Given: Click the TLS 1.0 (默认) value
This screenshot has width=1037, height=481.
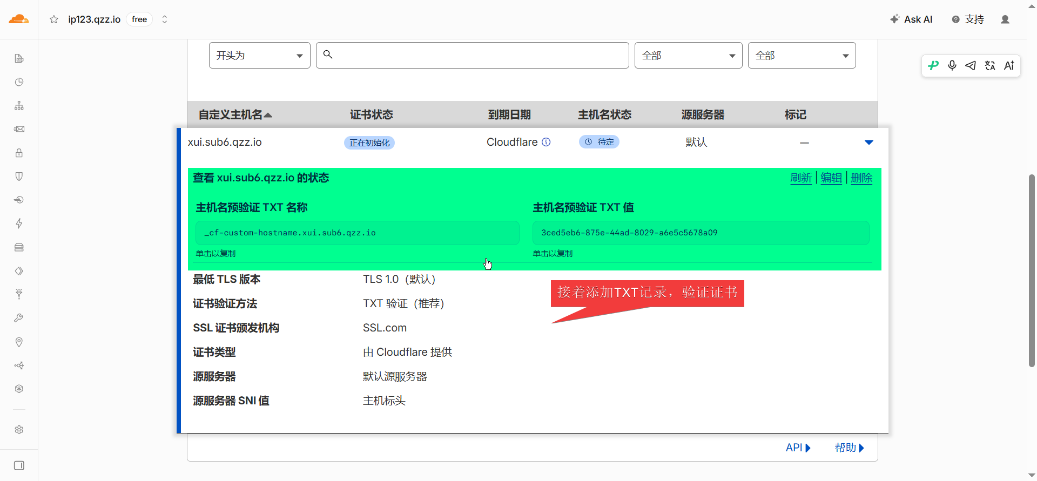Looking at the screenshot, I should (x=399, y=279).
